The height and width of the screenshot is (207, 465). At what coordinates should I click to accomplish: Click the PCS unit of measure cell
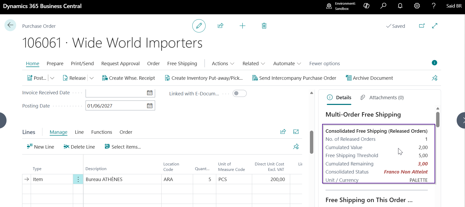pyautogui.click(x=234, y=179)
